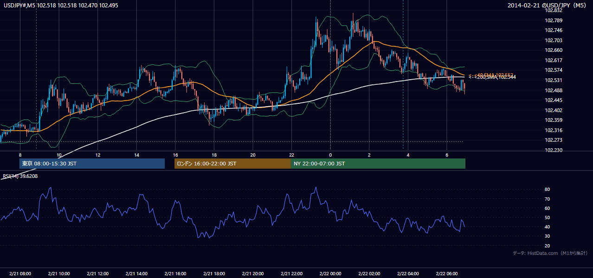Image resolution: width=593 pixels, height=278 pixels.
Task: Click hour tick 20 under price chart
Action: tap(253, 155)
